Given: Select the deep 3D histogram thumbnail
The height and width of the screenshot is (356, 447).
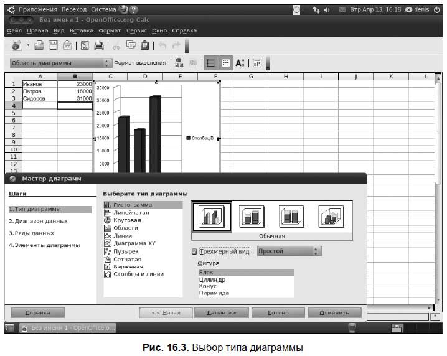Looking at the screenshot, I should click(331, 216).
